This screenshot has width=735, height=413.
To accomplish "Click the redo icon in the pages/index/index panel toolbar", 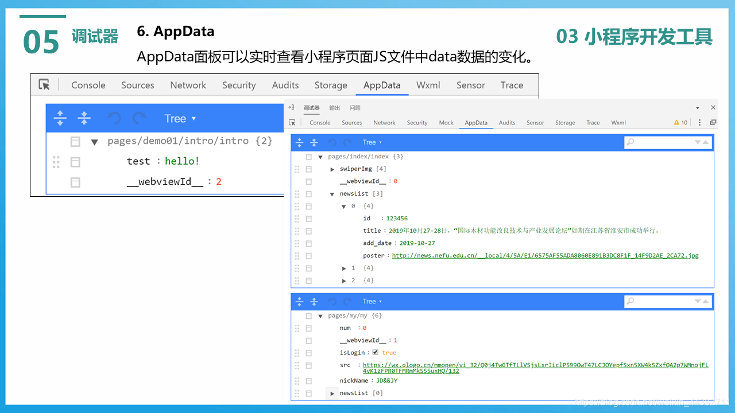I will (347, 142).
